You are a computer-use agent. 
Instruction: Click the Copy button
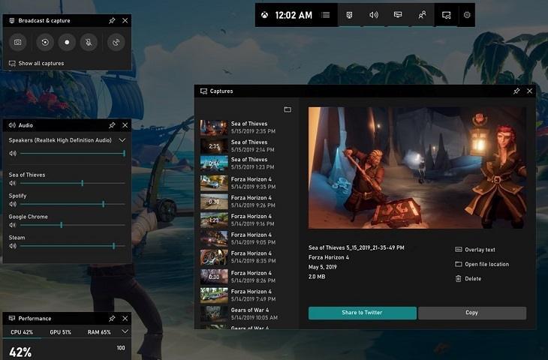(472, 313)
